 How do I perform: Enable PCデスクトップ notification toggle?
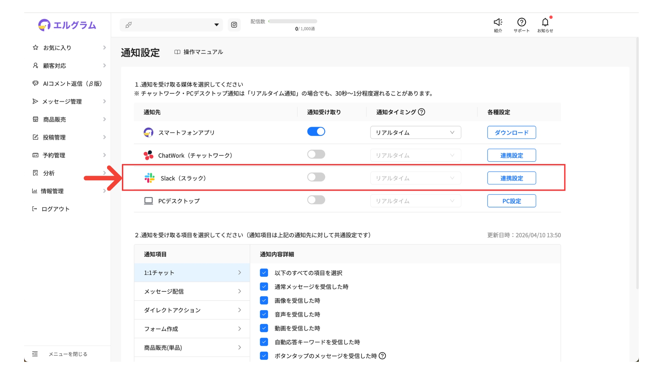click(x=316, y=200)
